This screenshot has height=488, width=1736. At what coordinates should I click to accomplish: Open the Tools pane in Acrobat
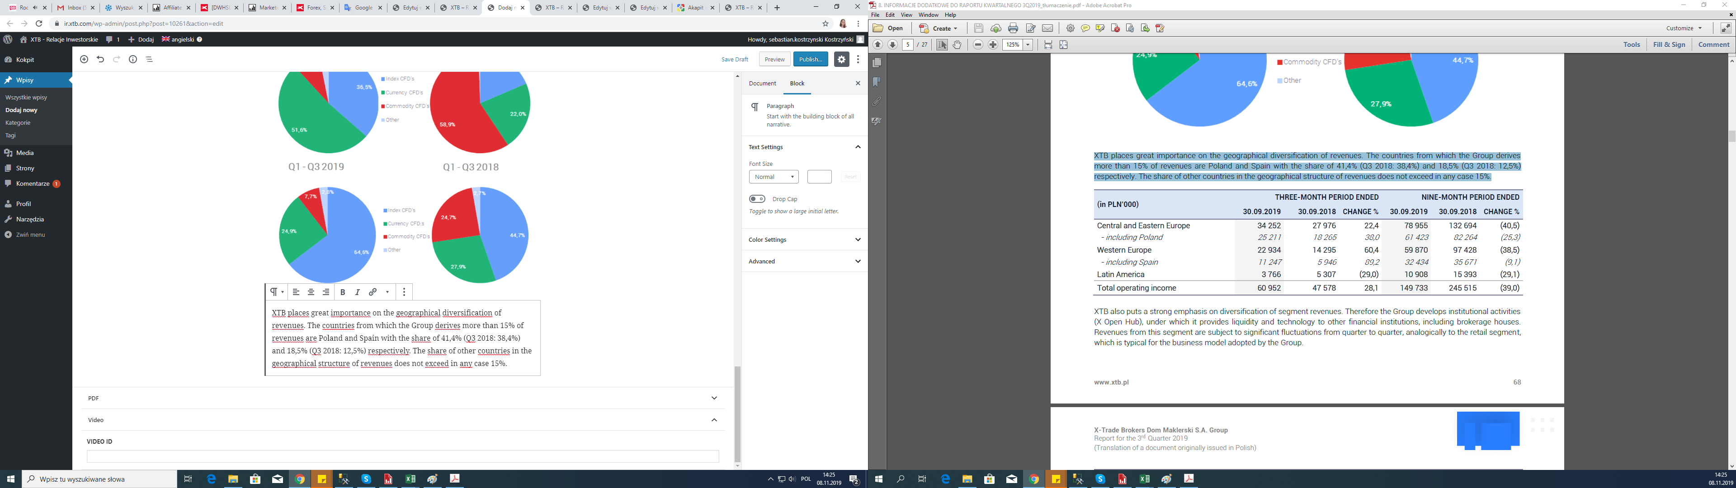1632,44
